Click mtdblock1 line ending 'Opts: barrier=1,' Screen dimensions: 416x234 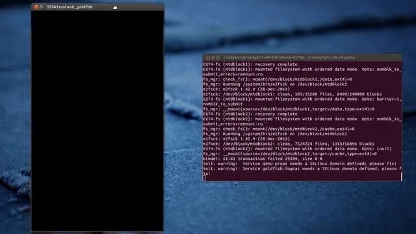coord(302,99)
